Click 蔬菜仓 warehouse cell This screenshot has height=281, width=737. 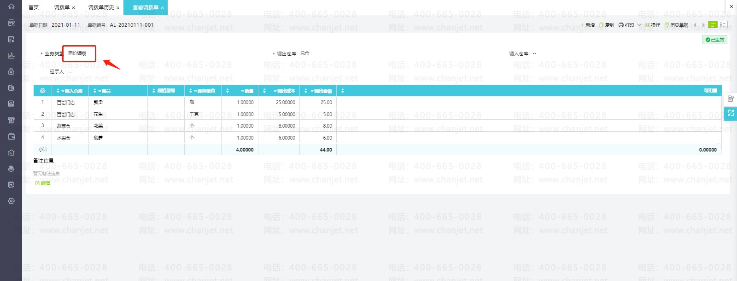click(x=64, y=126)
